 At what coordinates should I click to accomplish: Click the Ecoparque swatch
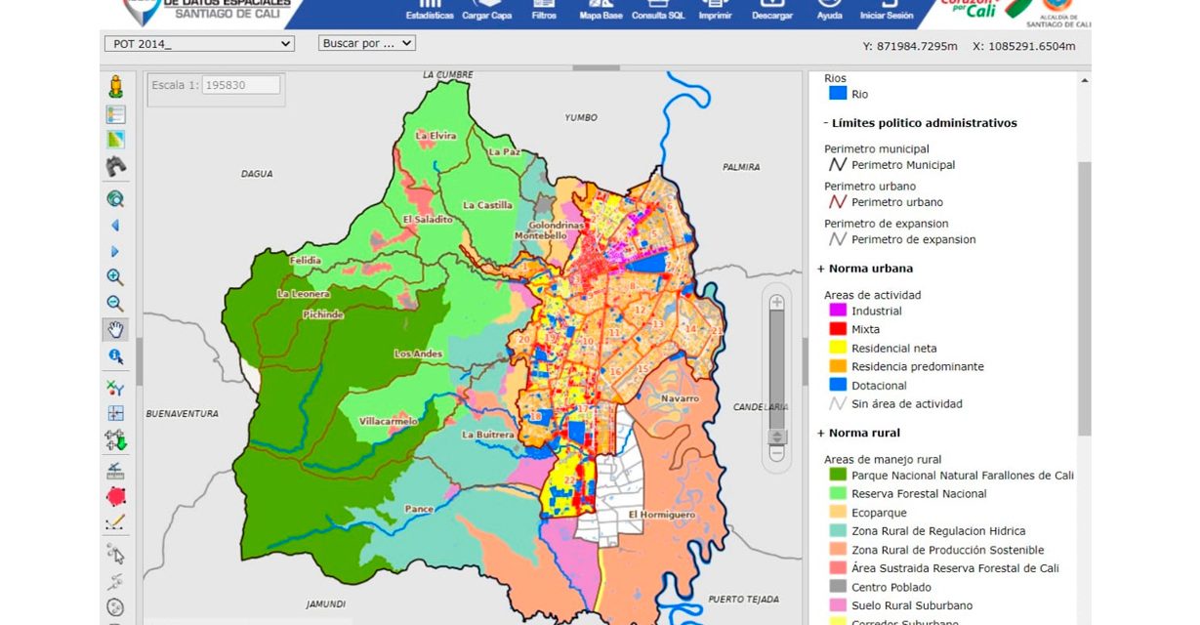[x=837, y=513]
